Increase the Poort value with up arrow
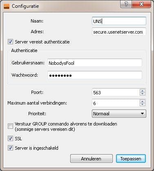This screenshot has width=154, height=171. point(143,91)
